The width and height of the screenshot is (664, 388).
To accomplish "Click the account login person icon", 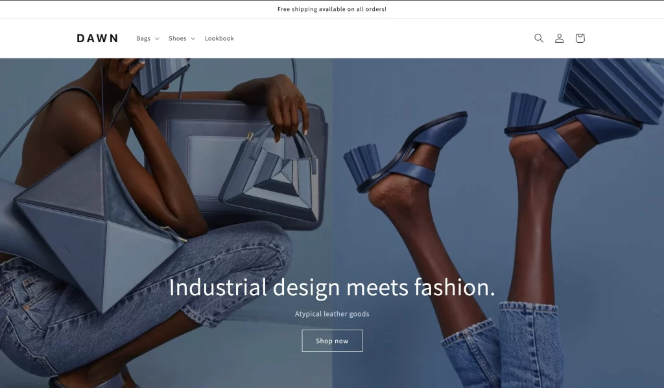I will coord(559,38).
